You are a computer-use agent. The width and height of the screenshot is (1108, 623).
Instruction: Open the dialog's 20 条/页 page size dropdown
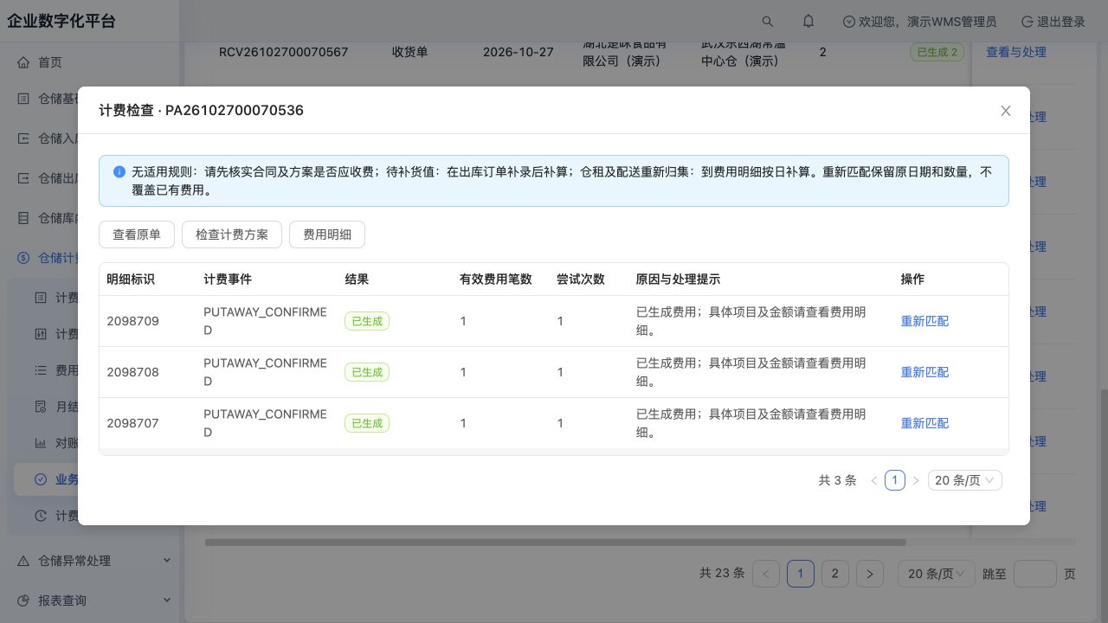[x=965, y=480]
